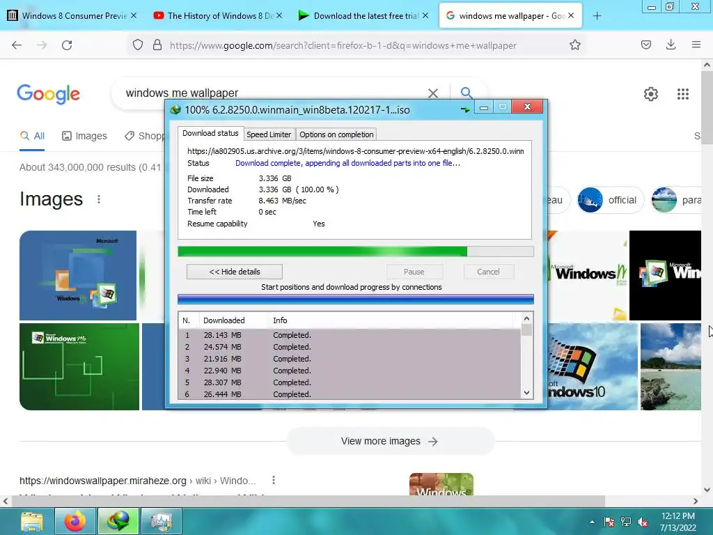The width and height of the screenshot is (713, 535).
Task: Select connection row 1 with 28.143 MB
Action: coord(350,335)
